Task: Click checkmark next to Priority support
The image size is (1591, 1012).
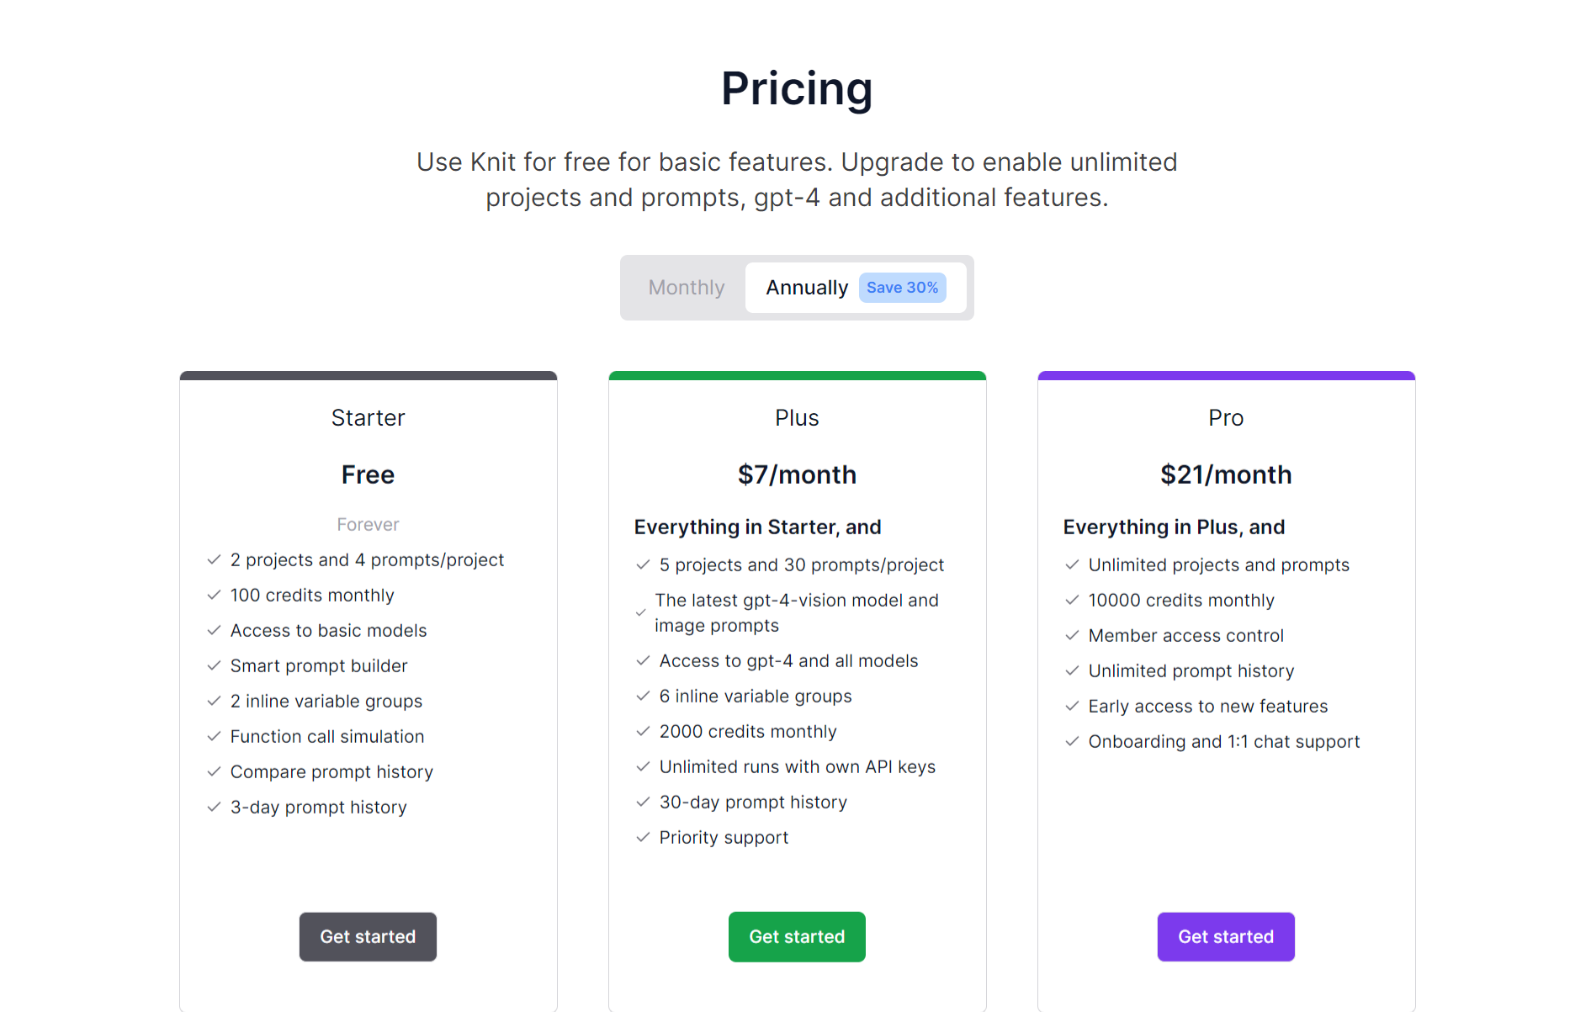Action: pyautogui.click(x=644, y=837)
